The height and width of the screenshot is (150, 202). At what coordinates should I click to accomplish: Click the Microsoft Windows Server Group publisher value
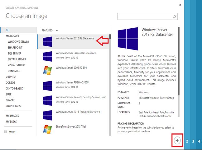click(156, 98)
